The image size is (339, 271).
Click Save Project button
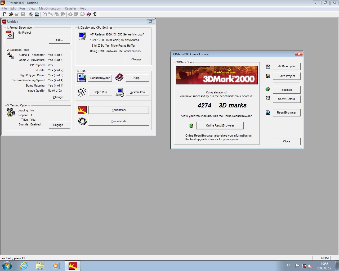click(x=287, y=76)
